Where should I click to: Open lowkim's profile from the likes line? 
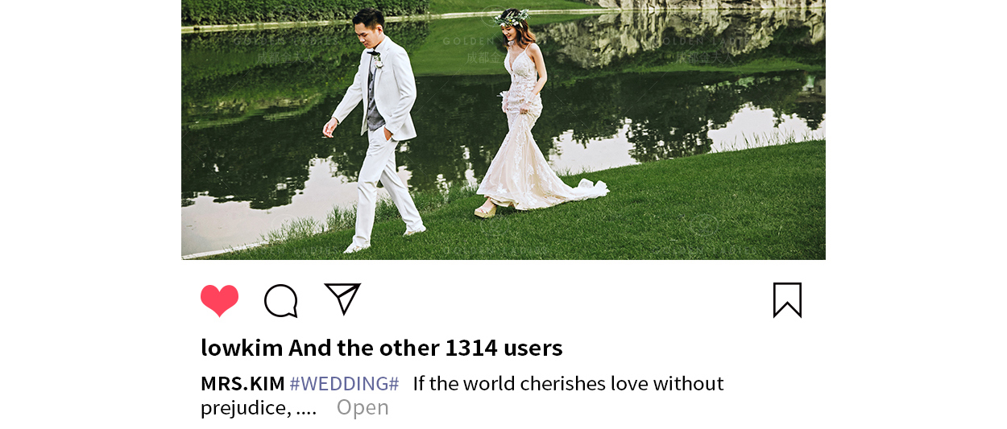[x=242, y=348]
